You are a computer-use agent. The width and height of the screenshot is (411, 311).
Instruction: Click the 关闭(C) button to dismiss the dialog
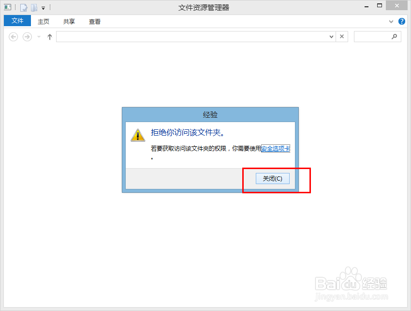(272, 178)
